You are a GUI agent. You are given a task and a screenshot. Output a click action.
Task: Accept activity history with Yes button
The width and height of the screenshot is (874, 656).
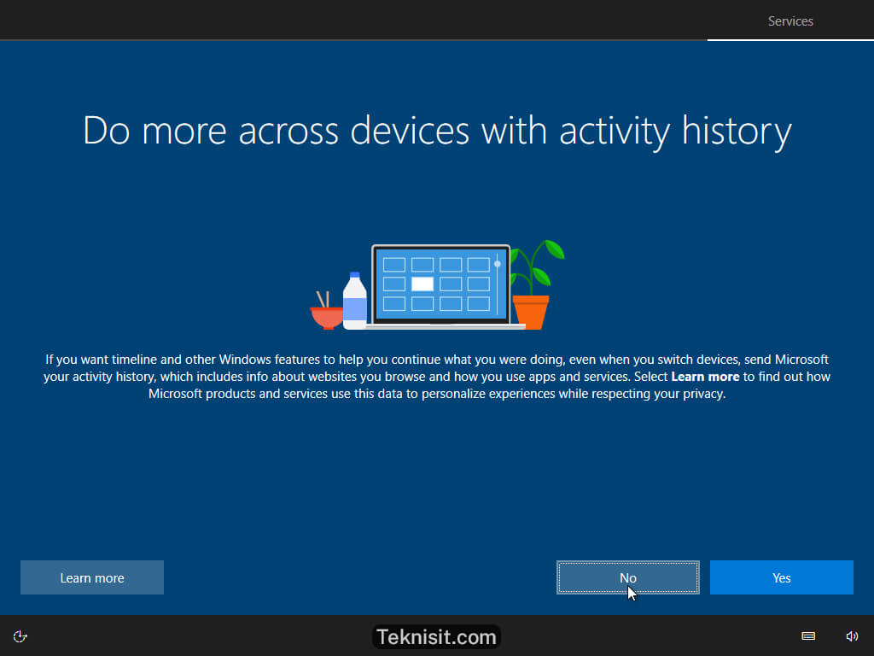tap(782, 577)
